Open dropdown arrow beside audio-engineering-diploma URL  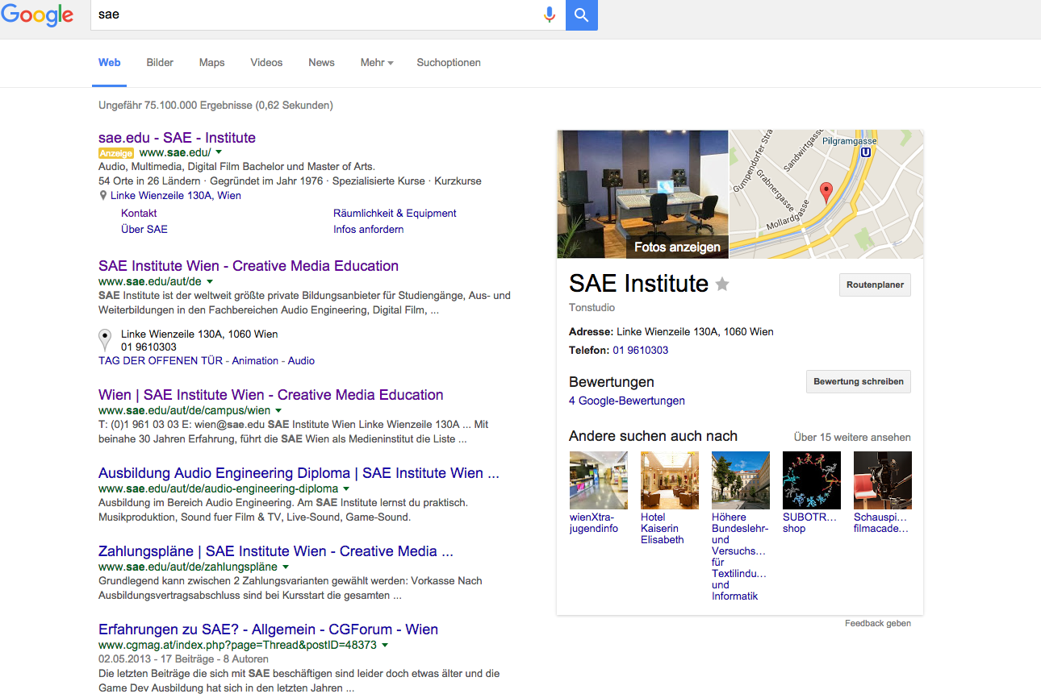pyautogui.click(x=346, y=488)
